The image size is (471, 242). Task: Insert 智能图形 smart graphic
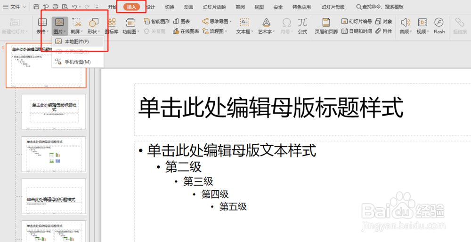click(156, 21)
